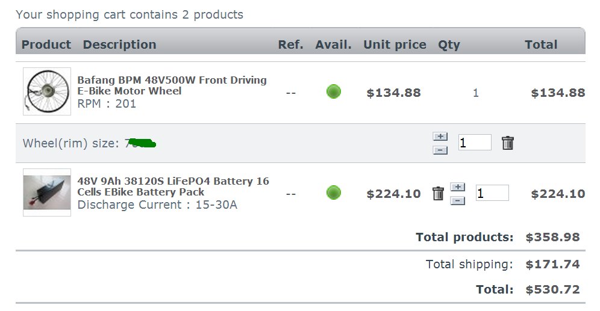600x311 pixels.
Task: Open the battery pack product thumbnail
Action: pyautogui.click(x=46, y=192)
